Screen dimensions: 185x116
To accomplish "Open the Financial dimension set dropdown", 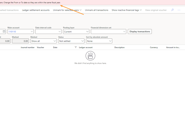I will [124, 32].
